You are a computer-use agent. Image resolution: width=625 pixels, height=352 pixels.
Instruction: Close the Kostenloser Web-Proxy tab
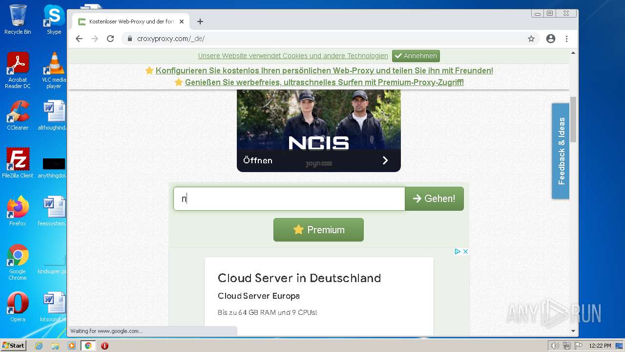pos(182,22)
